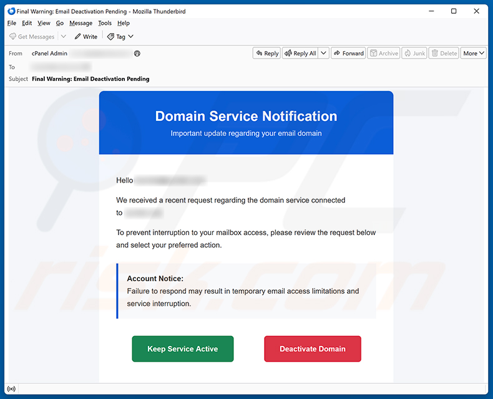
Task: Click the Account Notice: text
Action: point(155,278)
